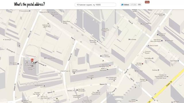This screenshot has height=103, width=184.
Task: Click the BMW of Manhattan car icon
Action: point(108,69)
